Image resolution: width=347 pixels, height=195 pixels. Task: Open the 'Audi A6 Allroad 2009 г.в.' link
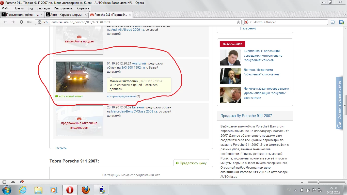point(128,30)
